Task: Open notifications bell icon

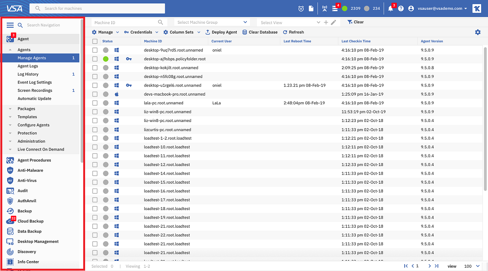Action: click(x=390, y=9)
